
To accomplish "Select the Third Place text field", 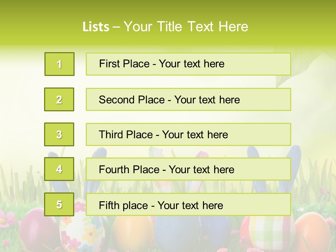I will [188, 134].
